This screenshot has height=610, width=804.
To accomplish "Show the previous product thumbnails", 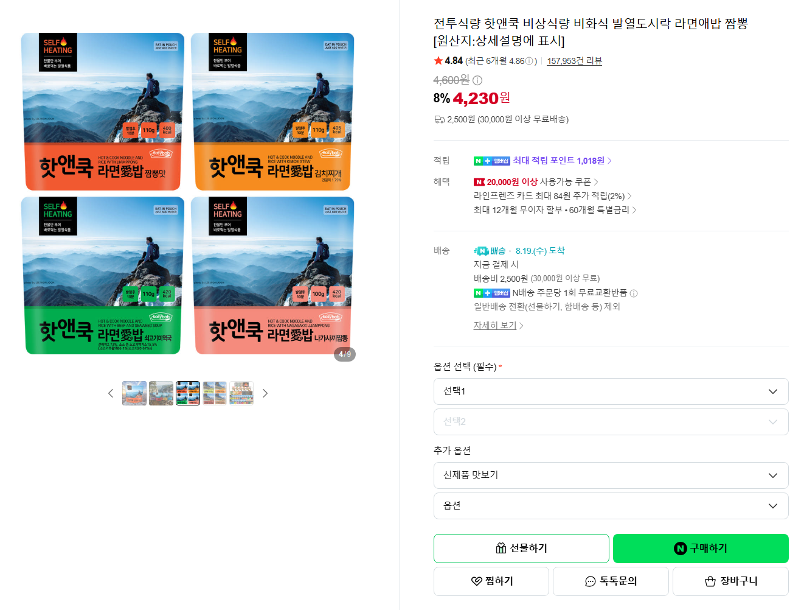I will [x=111, y=393].
